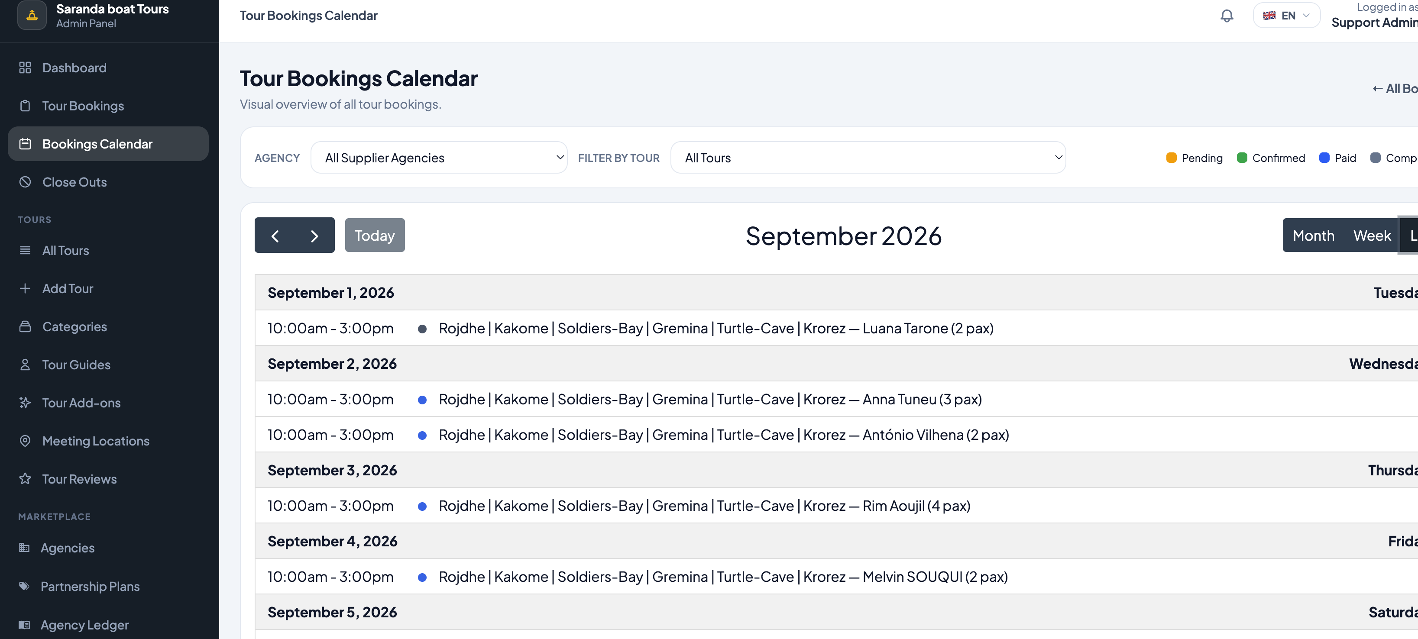Switch calendar to Week view
1418x639 pixels.
[1372, 236]
